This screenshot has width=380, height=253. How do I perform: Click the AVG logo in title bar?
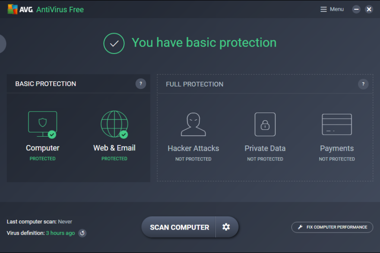(x=19, y=9)
